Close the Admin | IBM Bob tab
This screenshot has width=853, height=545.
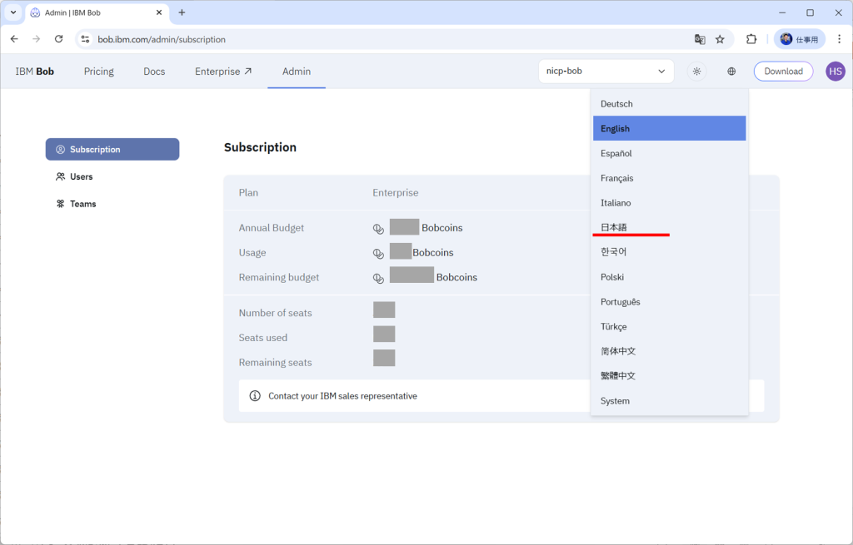(159, 12)
